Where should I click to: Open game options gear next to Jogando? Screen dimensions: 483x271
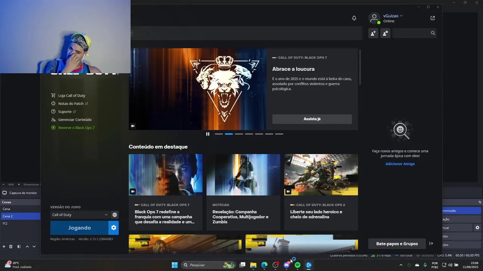[114, 228]
